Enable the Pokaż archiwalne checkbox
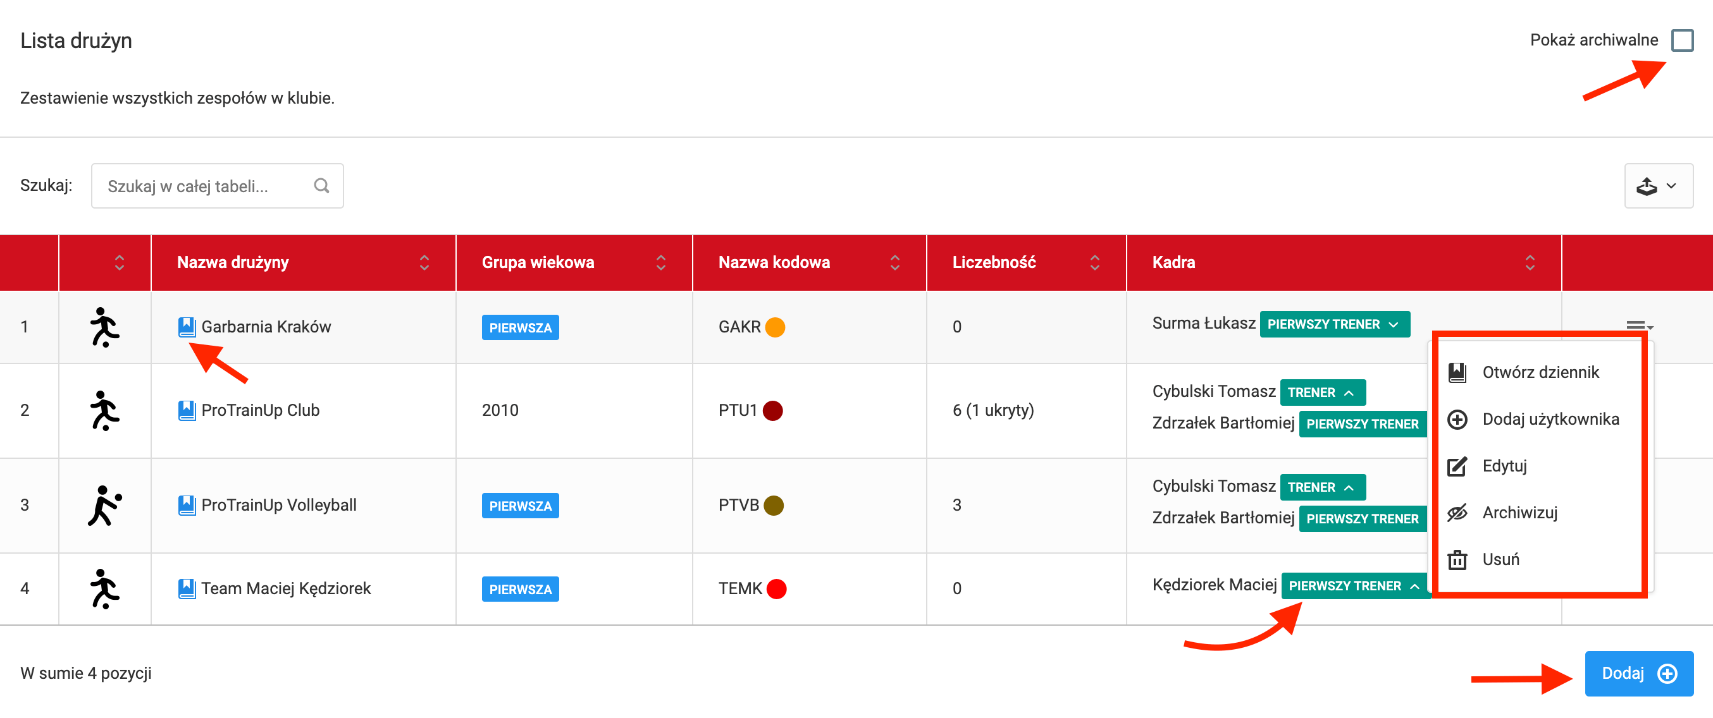Image resolution: width=1713 pixels, height=718 pixels. pos(1682,40)
